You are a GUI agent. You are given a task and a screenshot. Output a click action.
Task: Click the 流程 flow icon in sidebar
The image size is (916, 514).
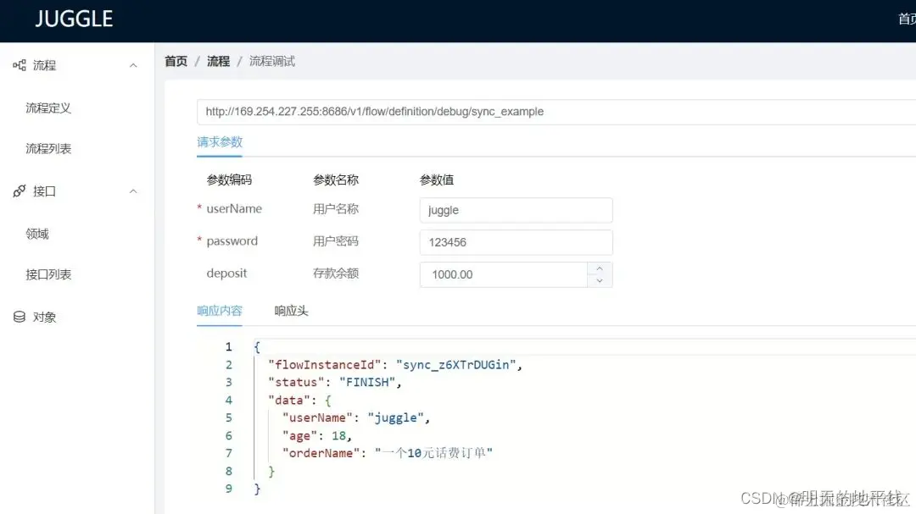point(20,65)
